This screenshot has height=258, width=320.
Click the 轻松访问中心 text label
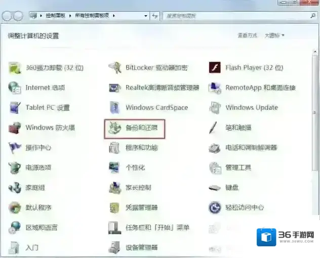pyautogui.click(x=245, y=207)
